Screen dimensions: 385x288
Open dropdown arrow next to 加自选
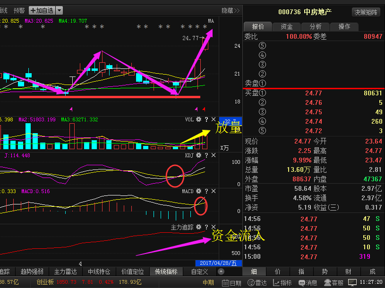(x=59, y=10)
